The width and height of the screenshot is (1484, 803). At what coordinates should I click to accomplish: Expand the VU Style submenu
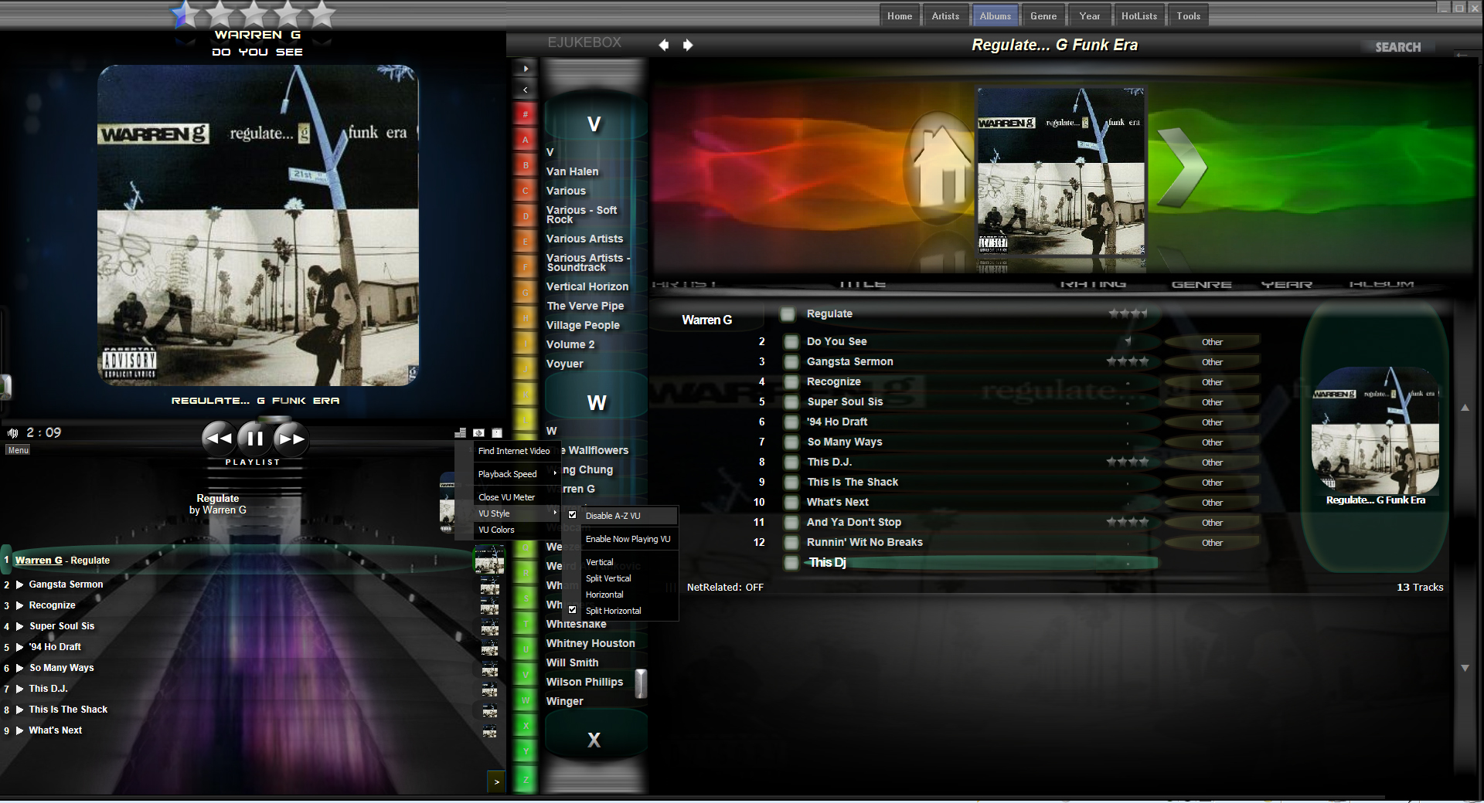(516, 513)
